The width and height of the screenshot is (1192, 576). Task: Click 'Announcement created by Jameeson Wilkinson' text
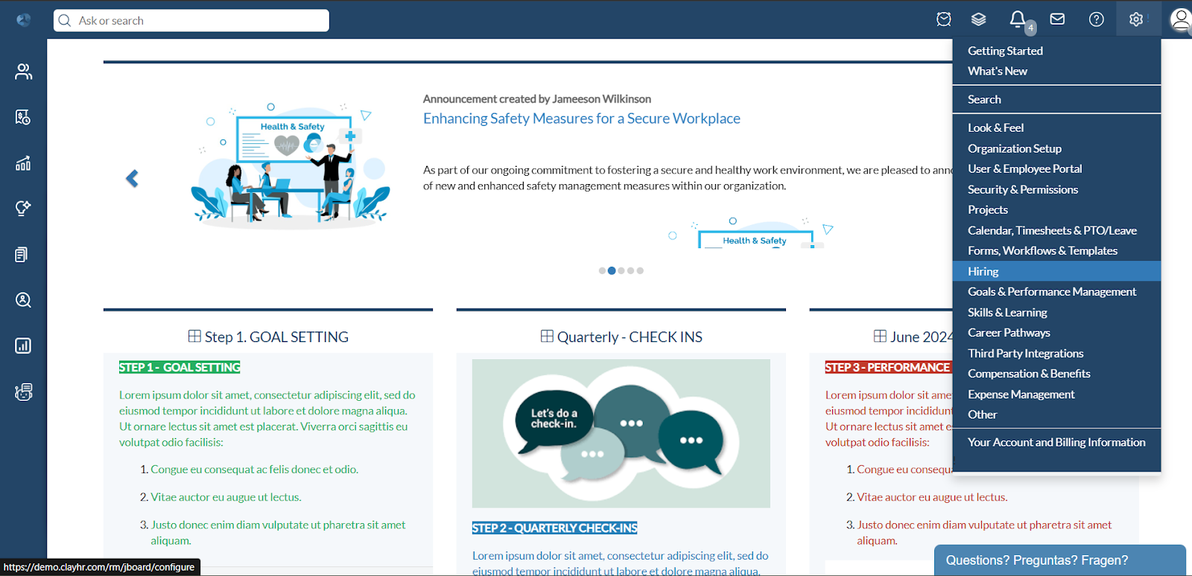coord(537,98)
